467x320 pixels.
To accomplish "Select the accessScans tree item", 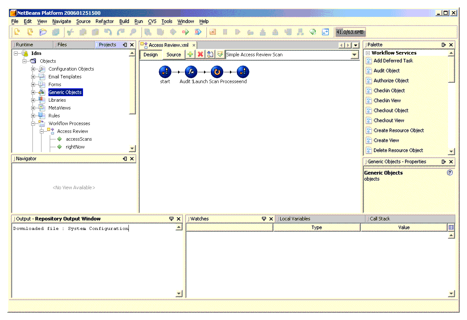I will pyautogui.click(x=79, y=139).
